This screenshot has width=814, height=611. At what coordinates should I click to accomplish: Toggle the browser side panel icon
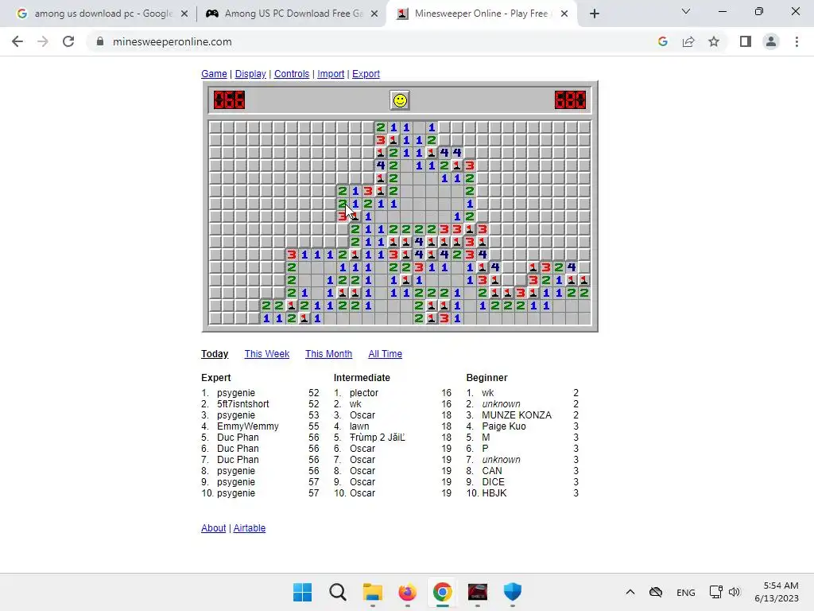point(746,41)
